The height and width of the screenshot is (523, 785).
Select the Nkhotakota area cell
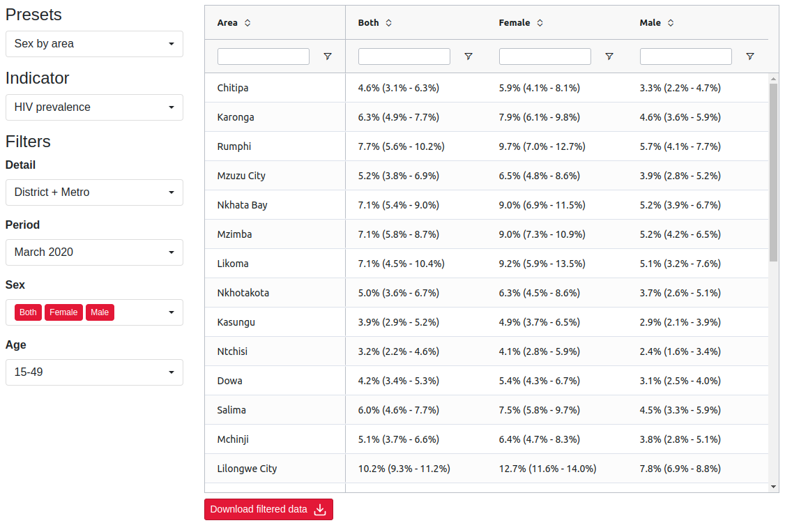pyautogui.click(x=275, y=293)
